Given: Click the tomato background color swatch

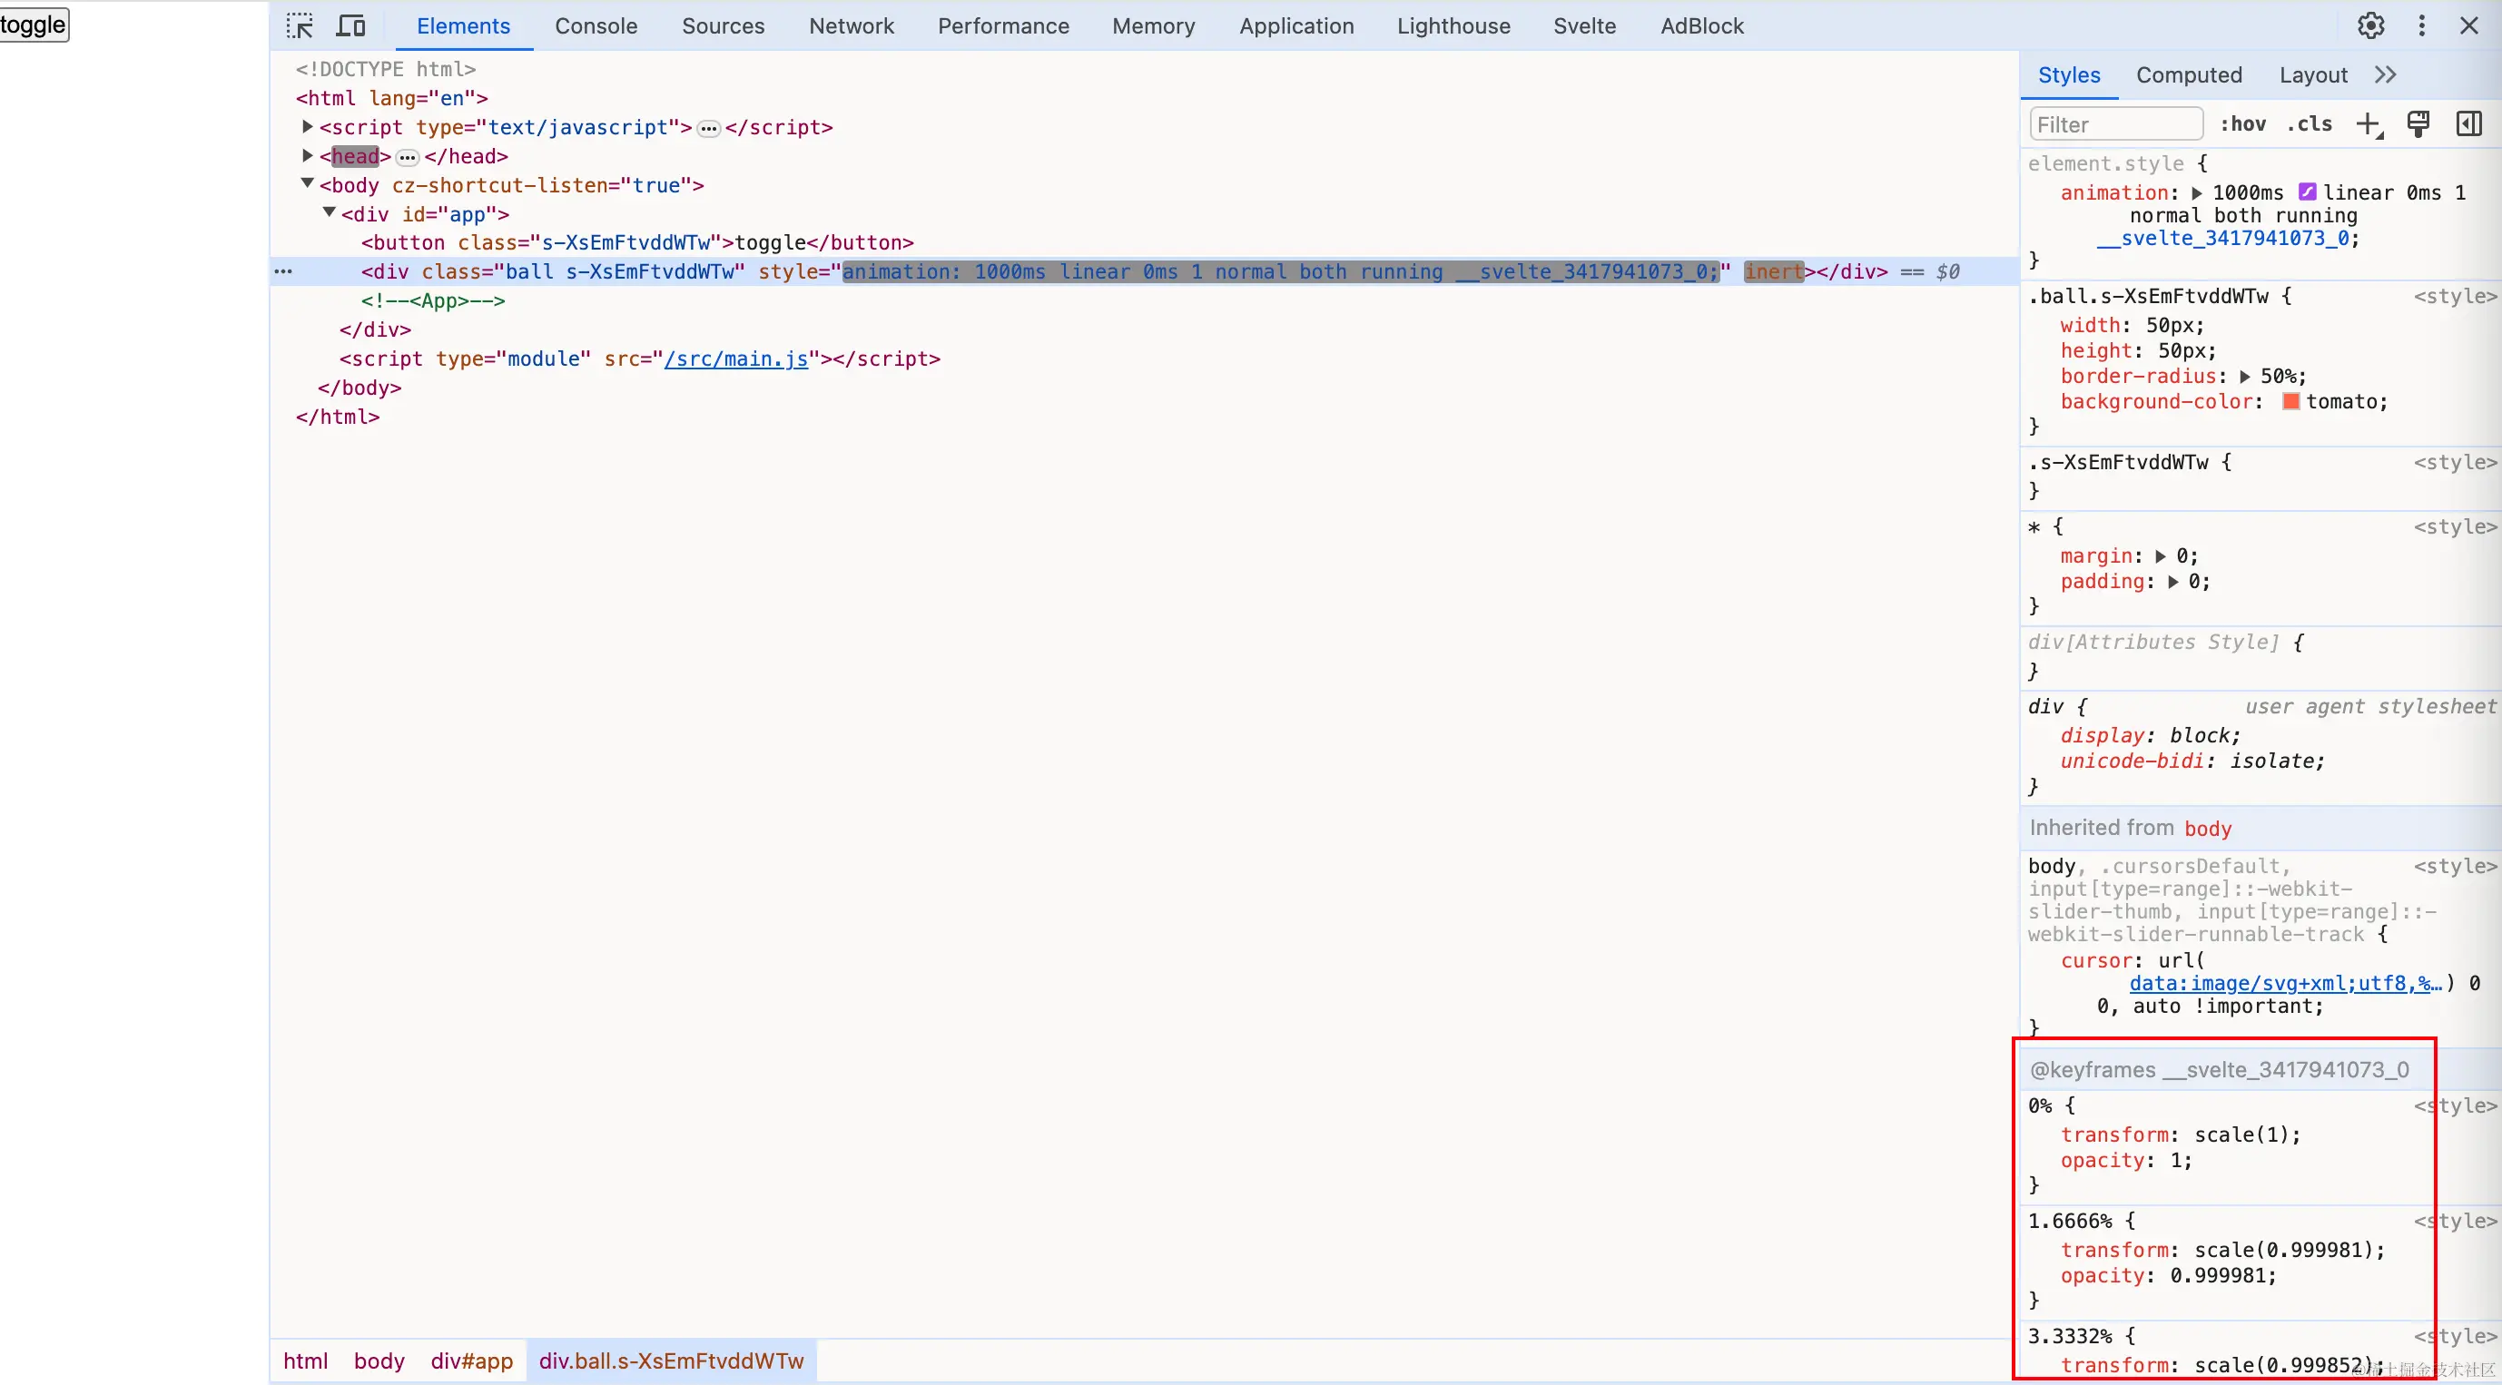Looking at the screenshot, I should (x=2290, y=401).
